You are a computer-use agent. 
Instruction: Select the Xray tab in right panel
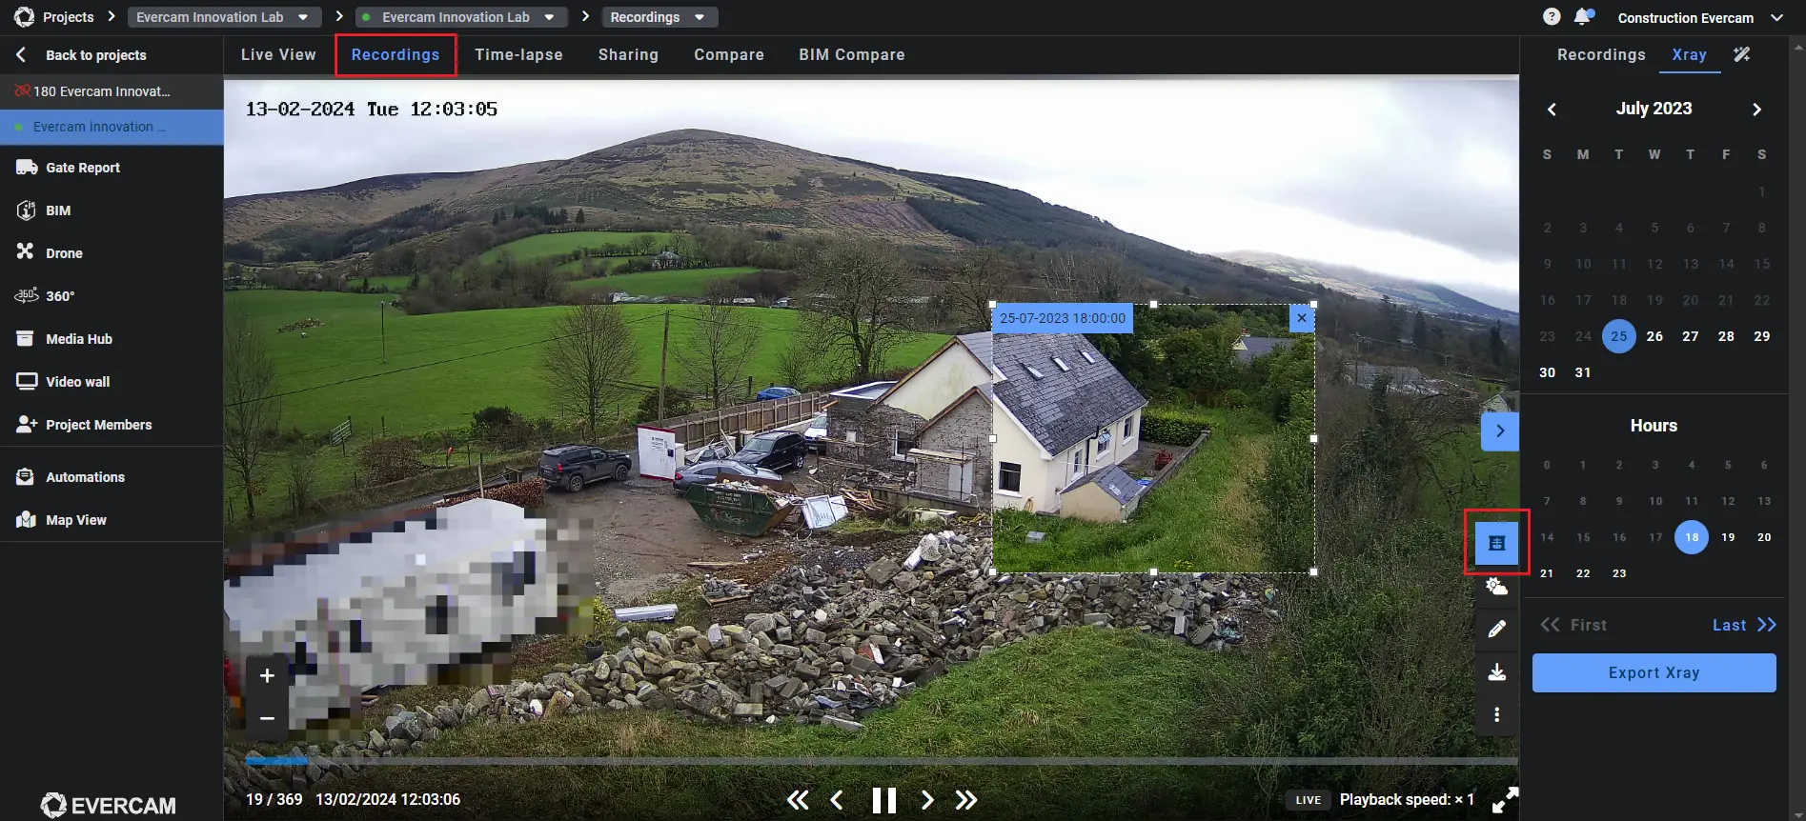(1689, 55)
